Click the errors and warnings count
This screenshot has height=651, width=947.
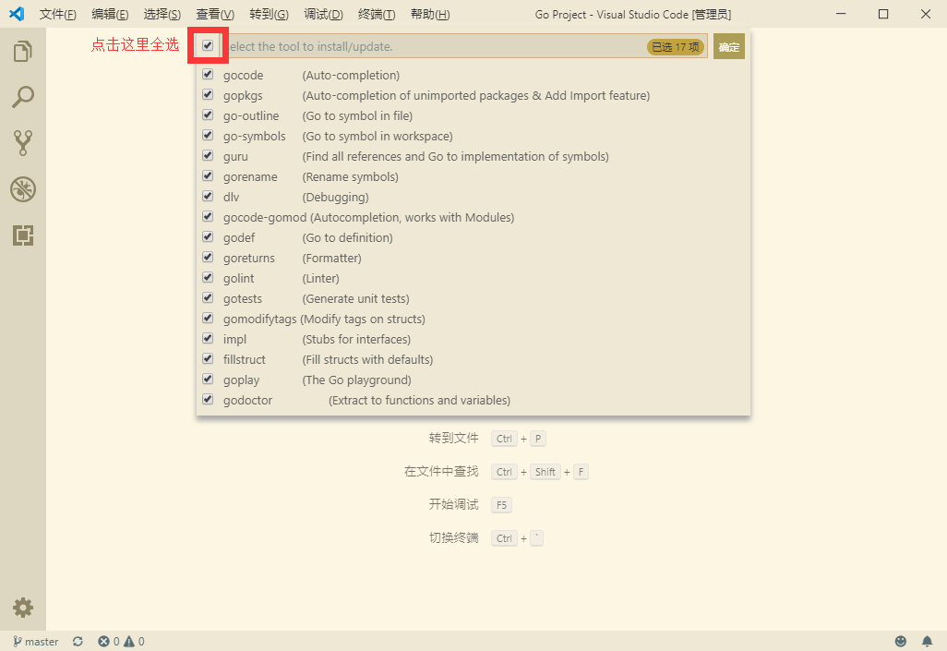coord(121,641)
